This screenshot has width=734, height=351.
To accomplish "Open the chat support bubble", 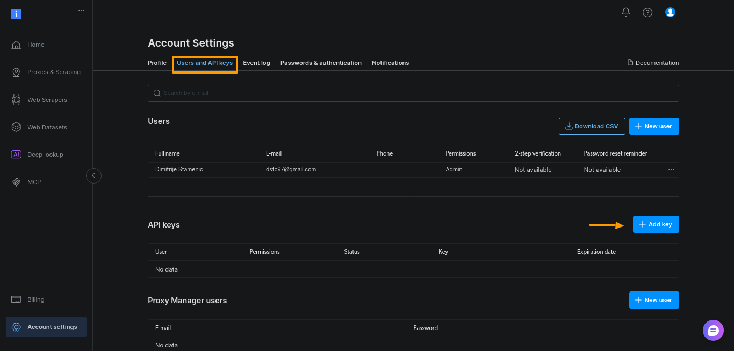I will (713, 330).
